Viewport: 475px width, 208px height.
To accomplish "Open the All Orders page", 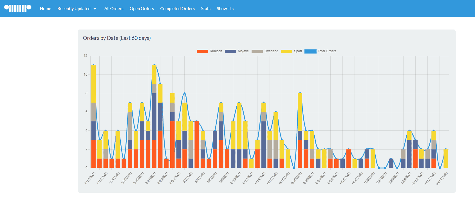I will 114,9.
